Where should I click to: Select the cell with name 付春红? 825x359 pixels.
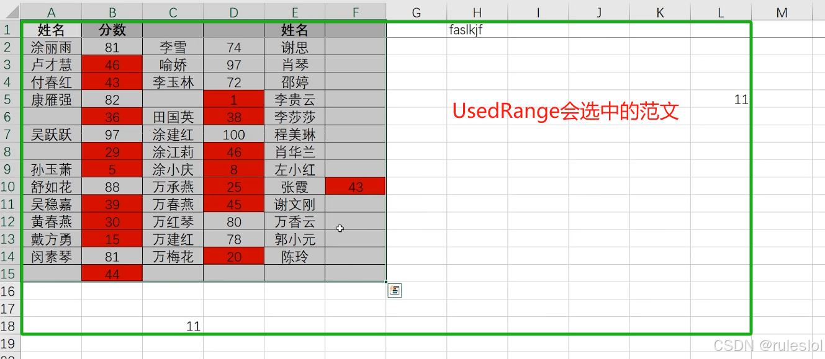(x=52, y=82)
